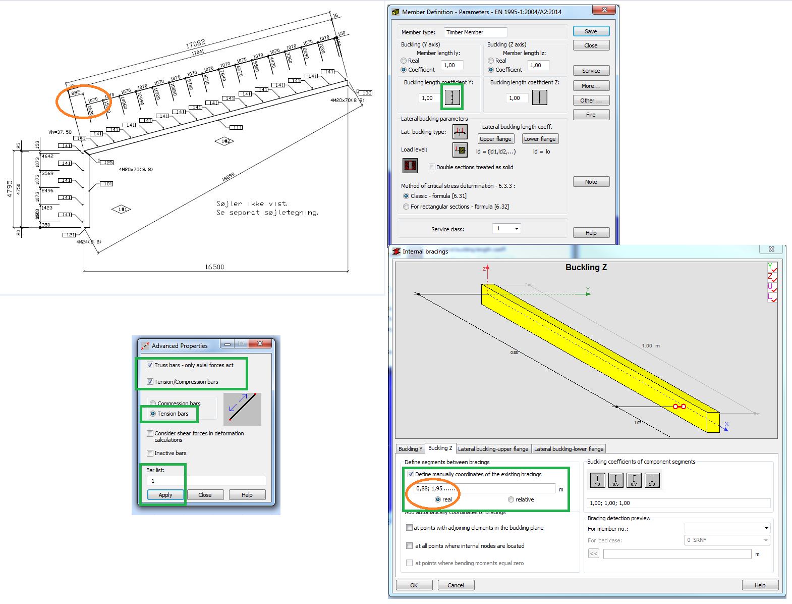Click the double section cross-section icon
Viewport: 792px width, 604px height.
410,166
